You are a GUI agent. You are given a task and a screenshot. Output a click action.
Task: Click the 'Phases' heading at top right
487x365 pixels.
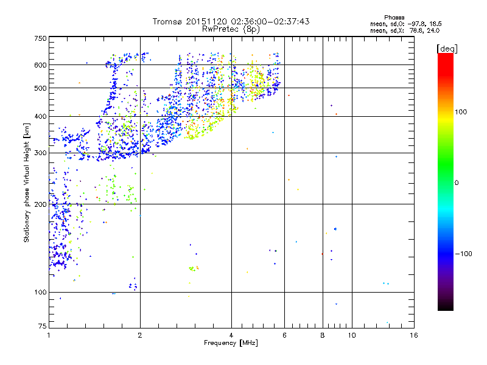(x=394, y=18)
